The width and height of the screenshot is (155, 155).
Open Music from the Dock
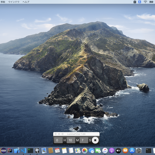pos(105,151)
